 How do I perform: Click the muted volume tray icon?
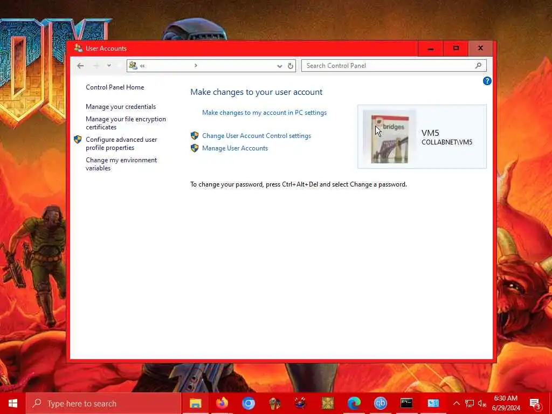pos(482,403)
